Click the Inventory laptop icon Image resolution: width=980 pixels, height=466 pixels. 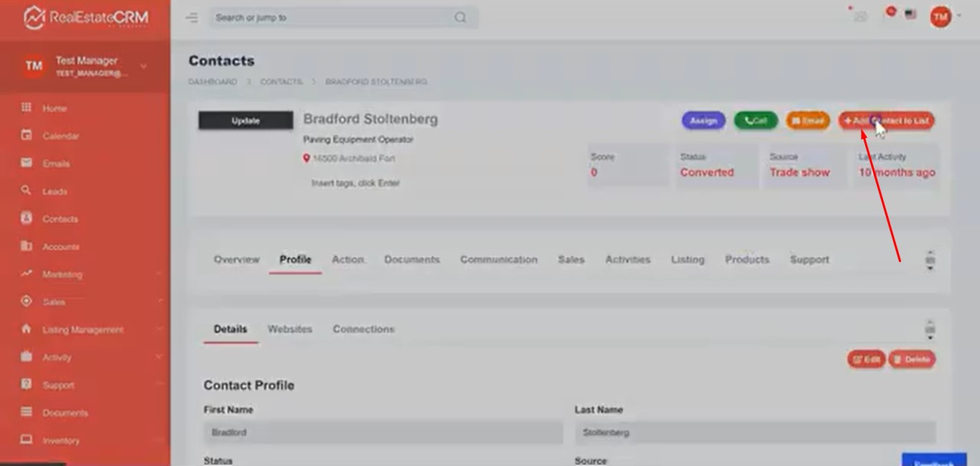(x=27, y=440)
